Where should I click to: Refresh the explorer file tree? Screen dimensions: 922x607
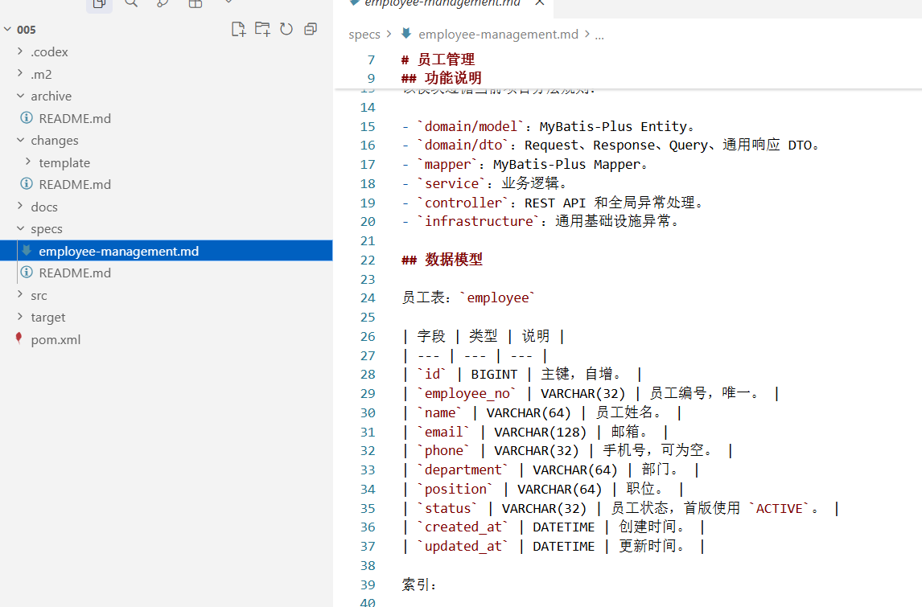(286, 29)
